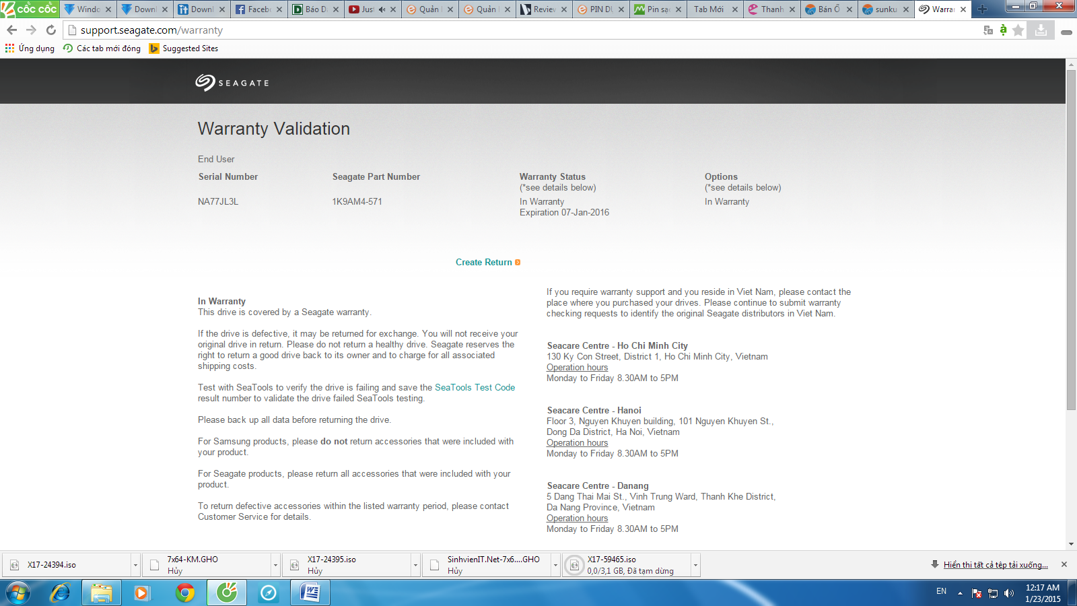Switch to the Facebook tab
Viewport: 1077px width, 606px height.
259,9
